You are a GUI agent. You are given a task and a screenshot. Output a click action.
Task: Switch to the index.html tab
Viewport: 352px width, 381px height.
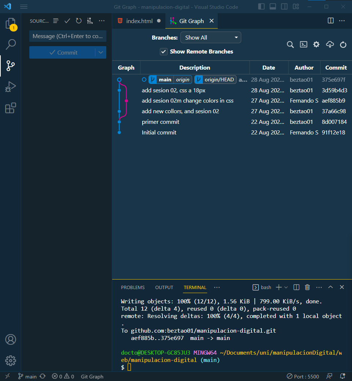coord(139,21)
